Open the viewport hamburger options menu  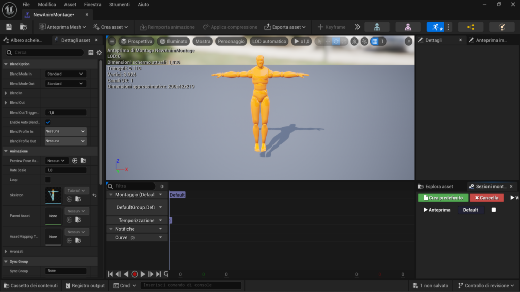(112, 41)
